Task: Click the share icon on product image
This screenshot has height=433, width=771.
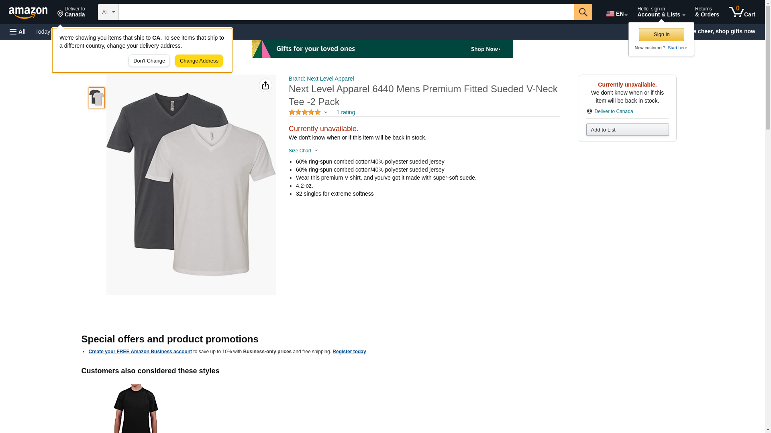Action: pyautogui.click(x=265, y=85)
